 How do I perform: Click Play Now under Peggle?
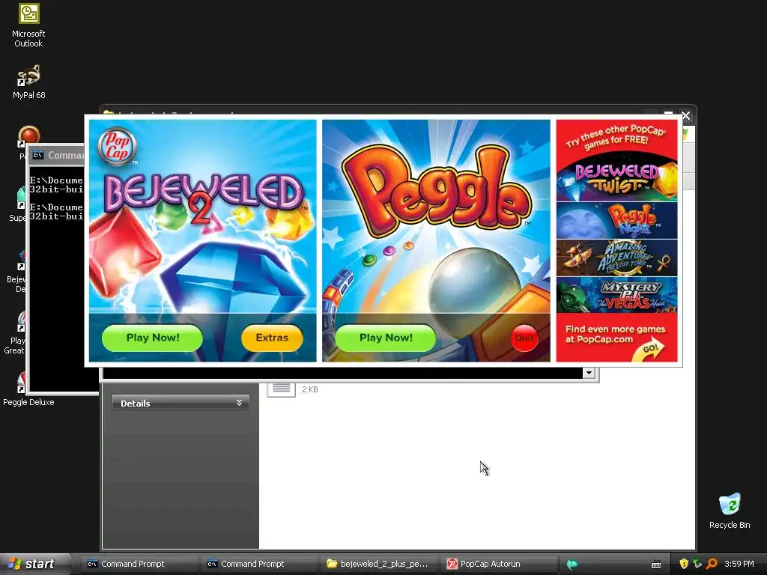(x=386, y=338)
